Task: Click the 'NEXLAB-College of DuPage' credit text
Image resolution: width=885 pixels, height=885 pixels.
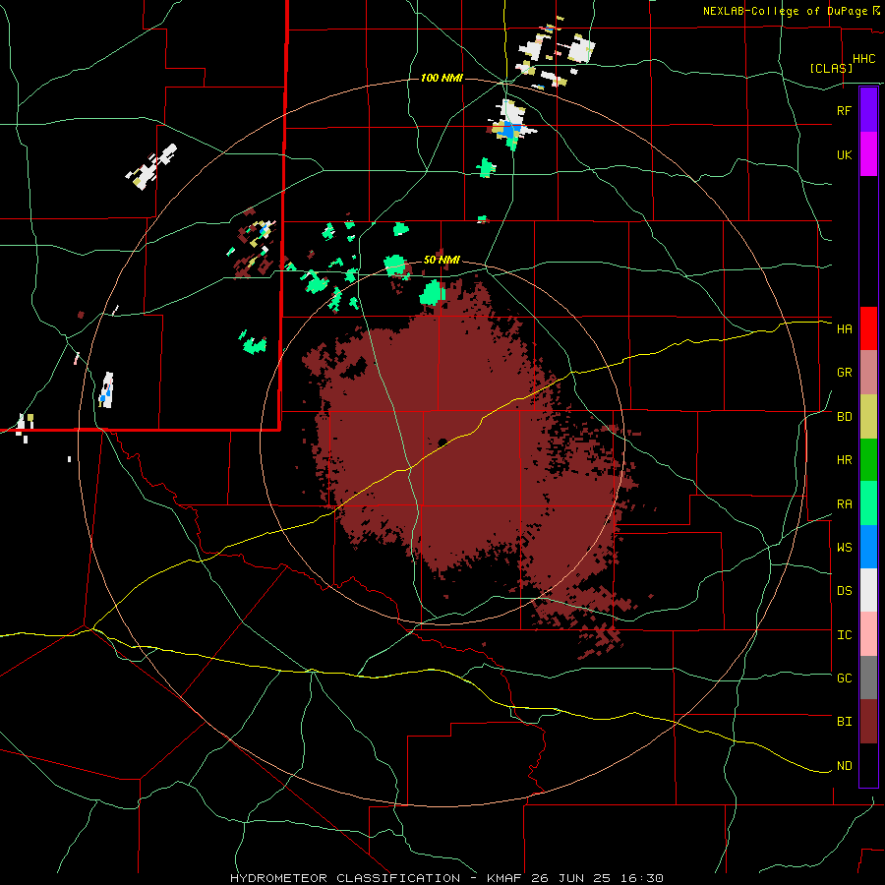Action: click(x=787, y=11)
